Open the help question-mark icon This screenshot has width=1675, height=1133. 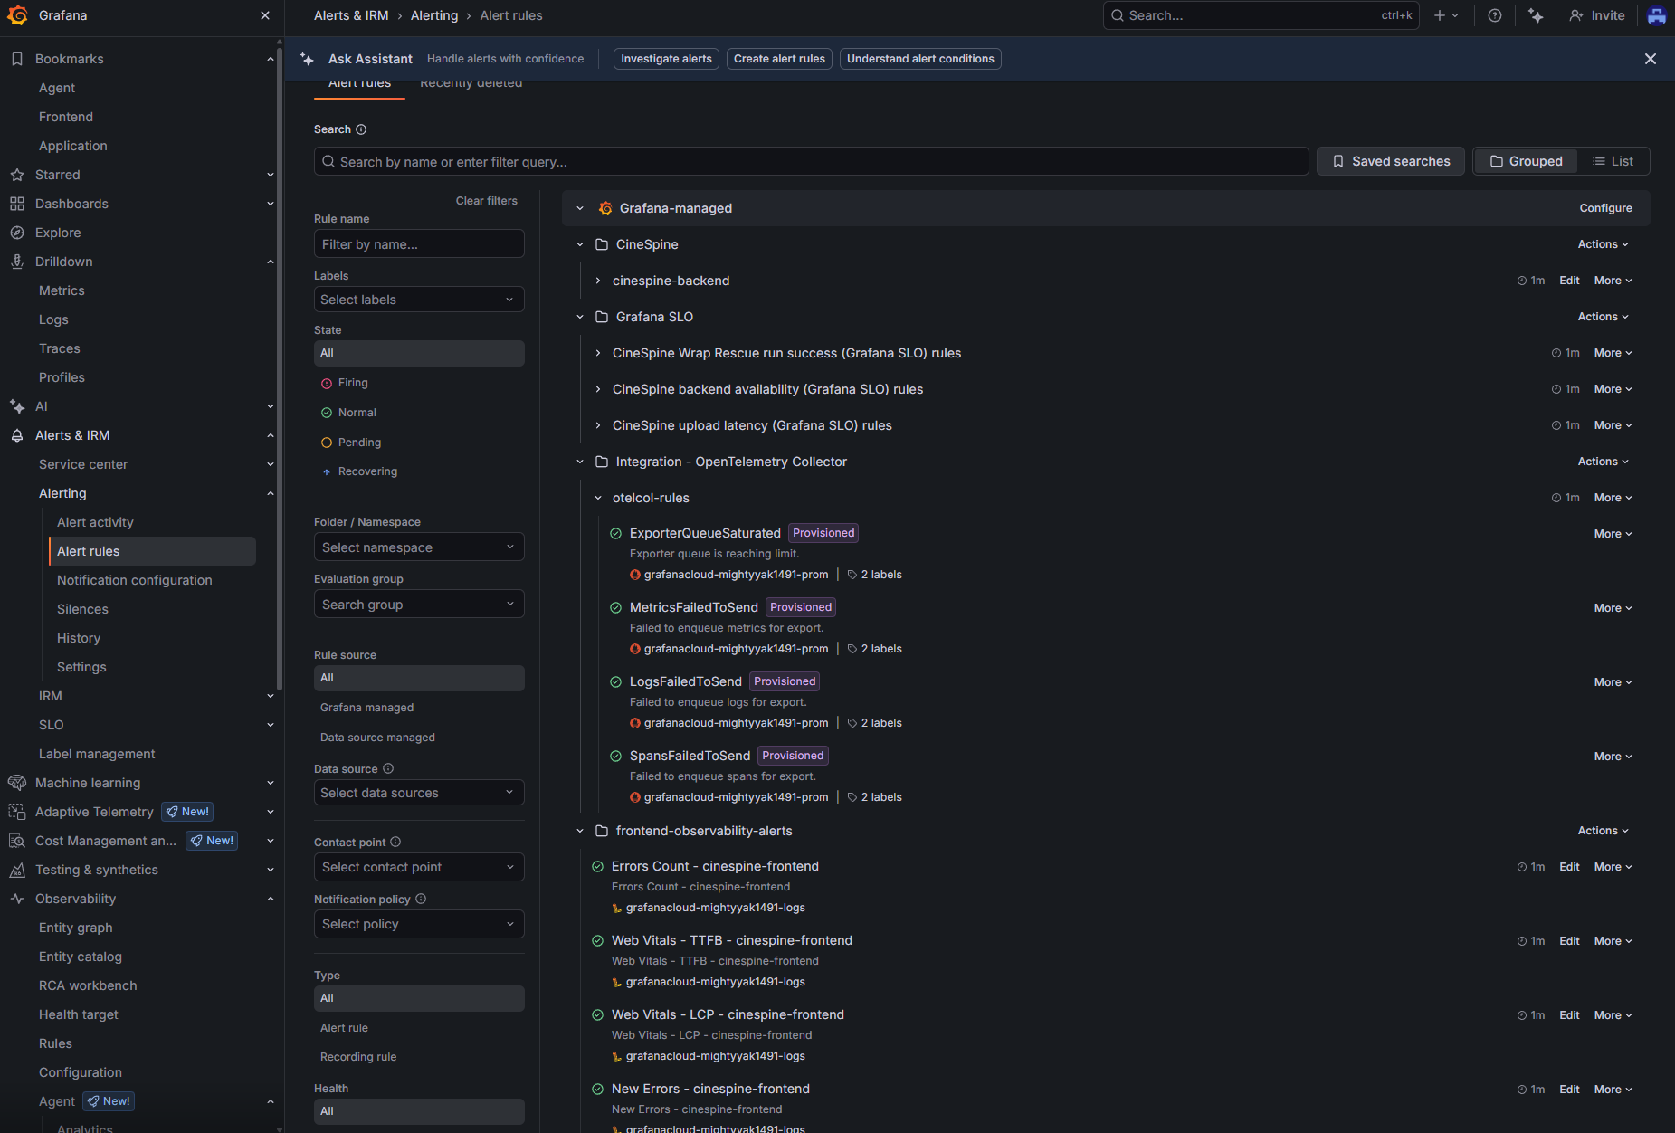pyautogui.click(x=1495, y=15)
